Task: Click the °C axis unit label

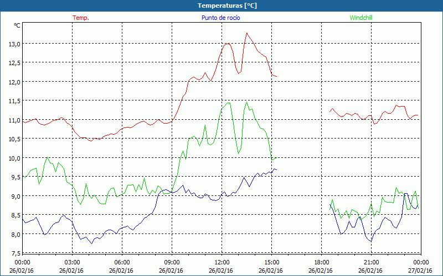Action: [x=17, y=25]
